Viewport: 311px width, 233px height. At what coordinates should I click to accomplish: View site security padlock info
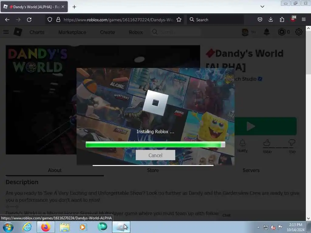pos(58,20)
